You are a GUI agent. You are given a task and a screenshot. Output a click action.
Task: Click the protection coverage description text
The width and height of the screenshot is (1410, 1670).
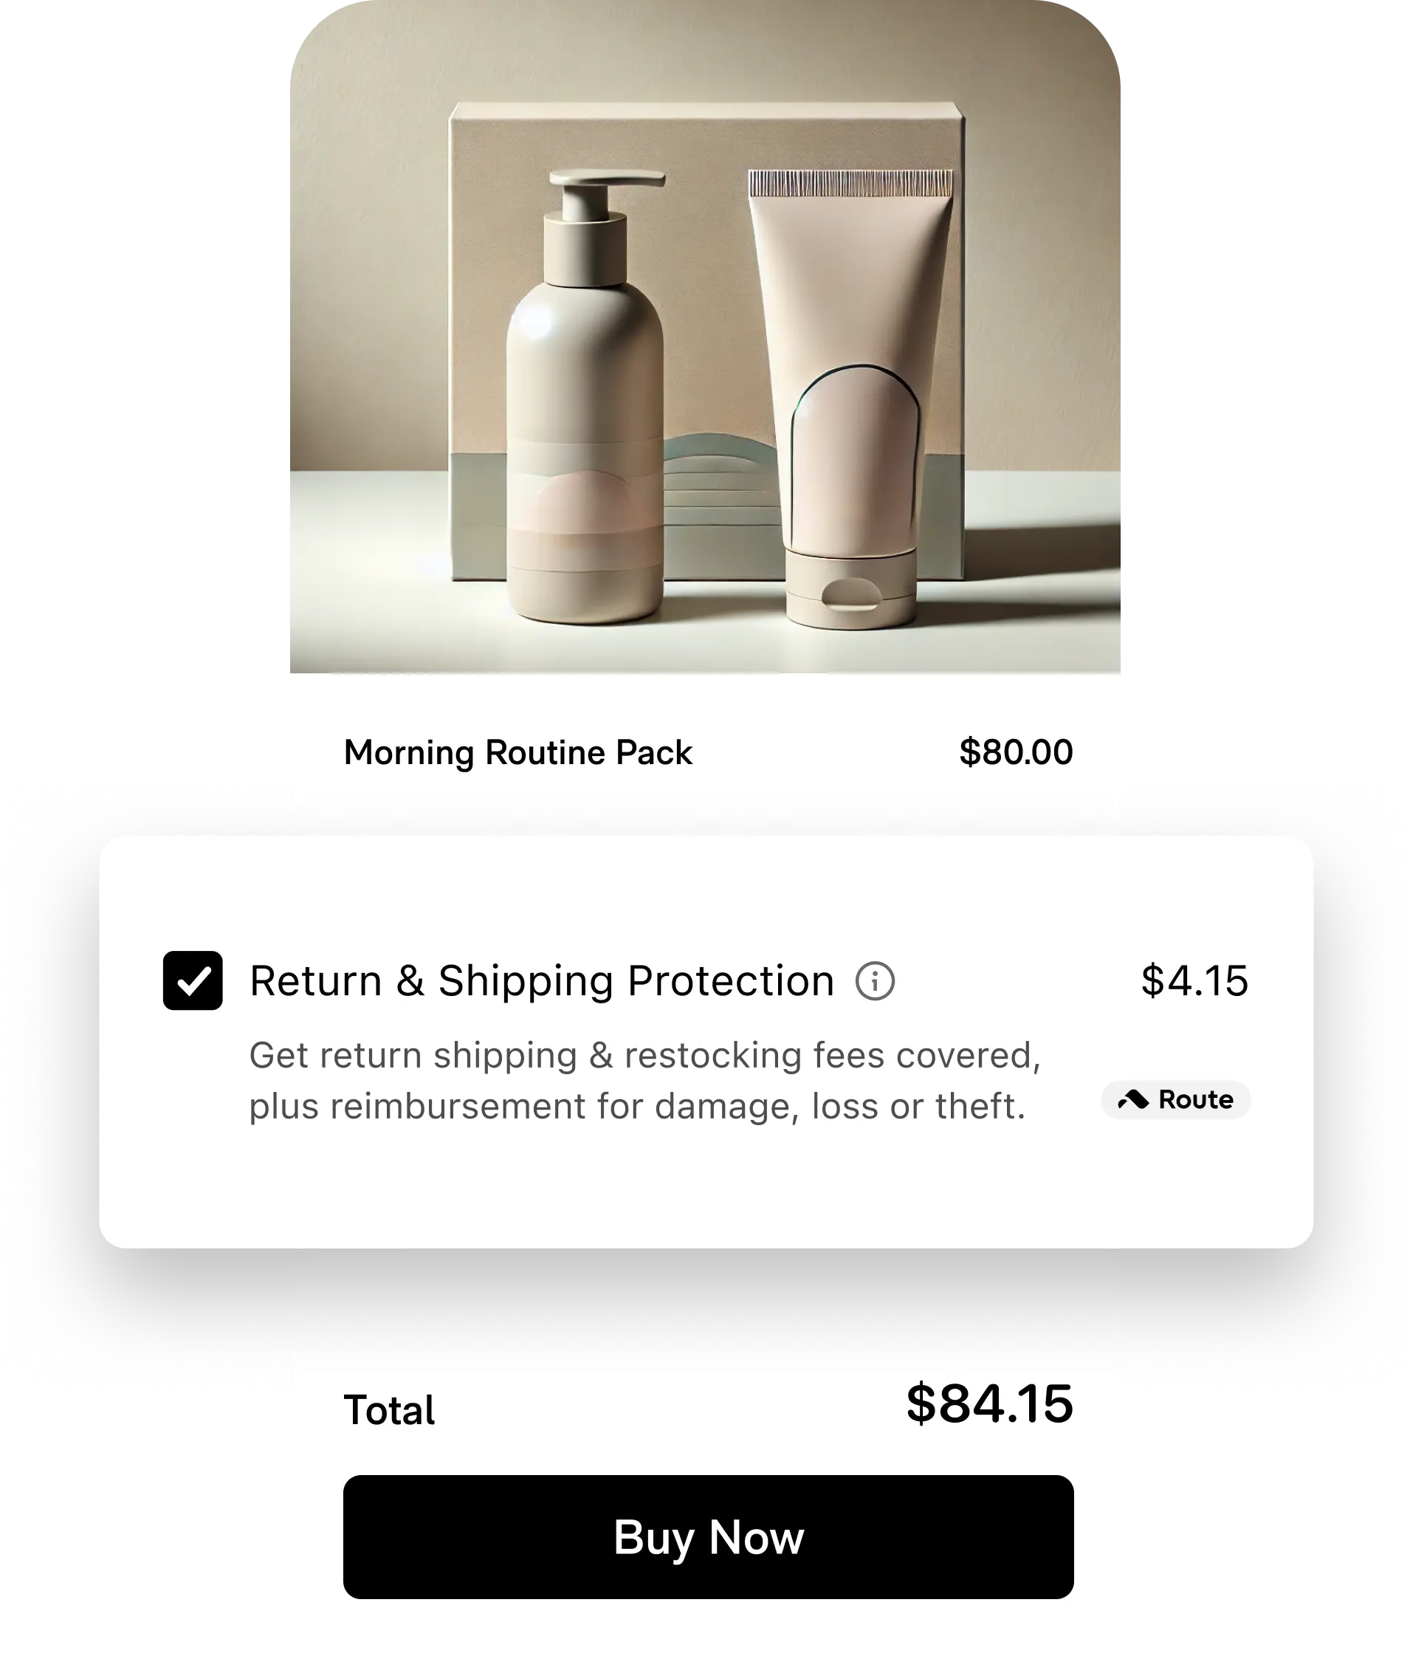645,1081
